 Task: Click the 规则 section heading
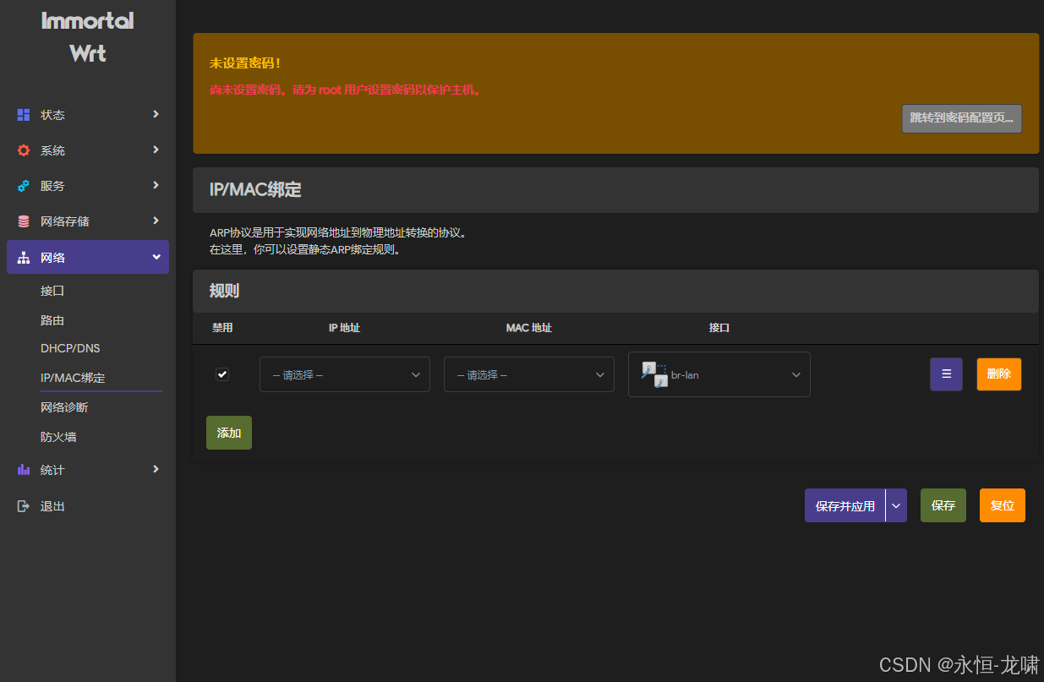pos(224,292)
